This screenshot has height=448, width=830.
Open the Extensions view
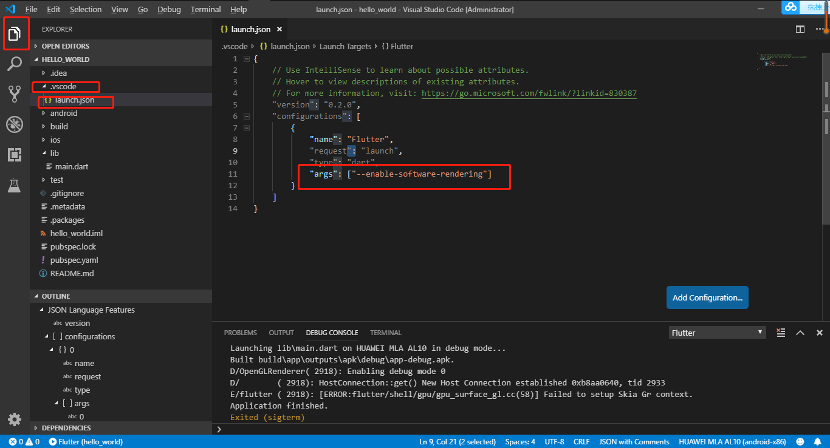click(x=15, y=154)
